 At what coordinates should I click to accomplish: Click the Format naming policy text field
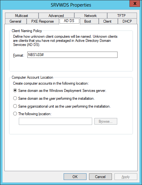[72, 55]
